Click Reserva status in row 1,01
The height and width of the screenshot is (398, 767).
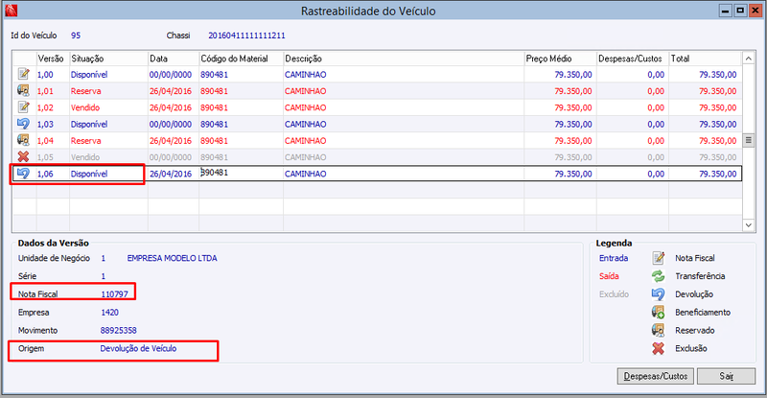click(86, 91)
